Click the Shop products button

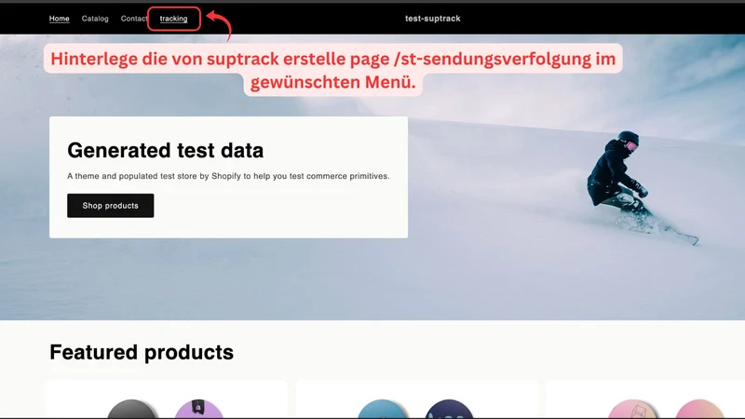[110, 206]
